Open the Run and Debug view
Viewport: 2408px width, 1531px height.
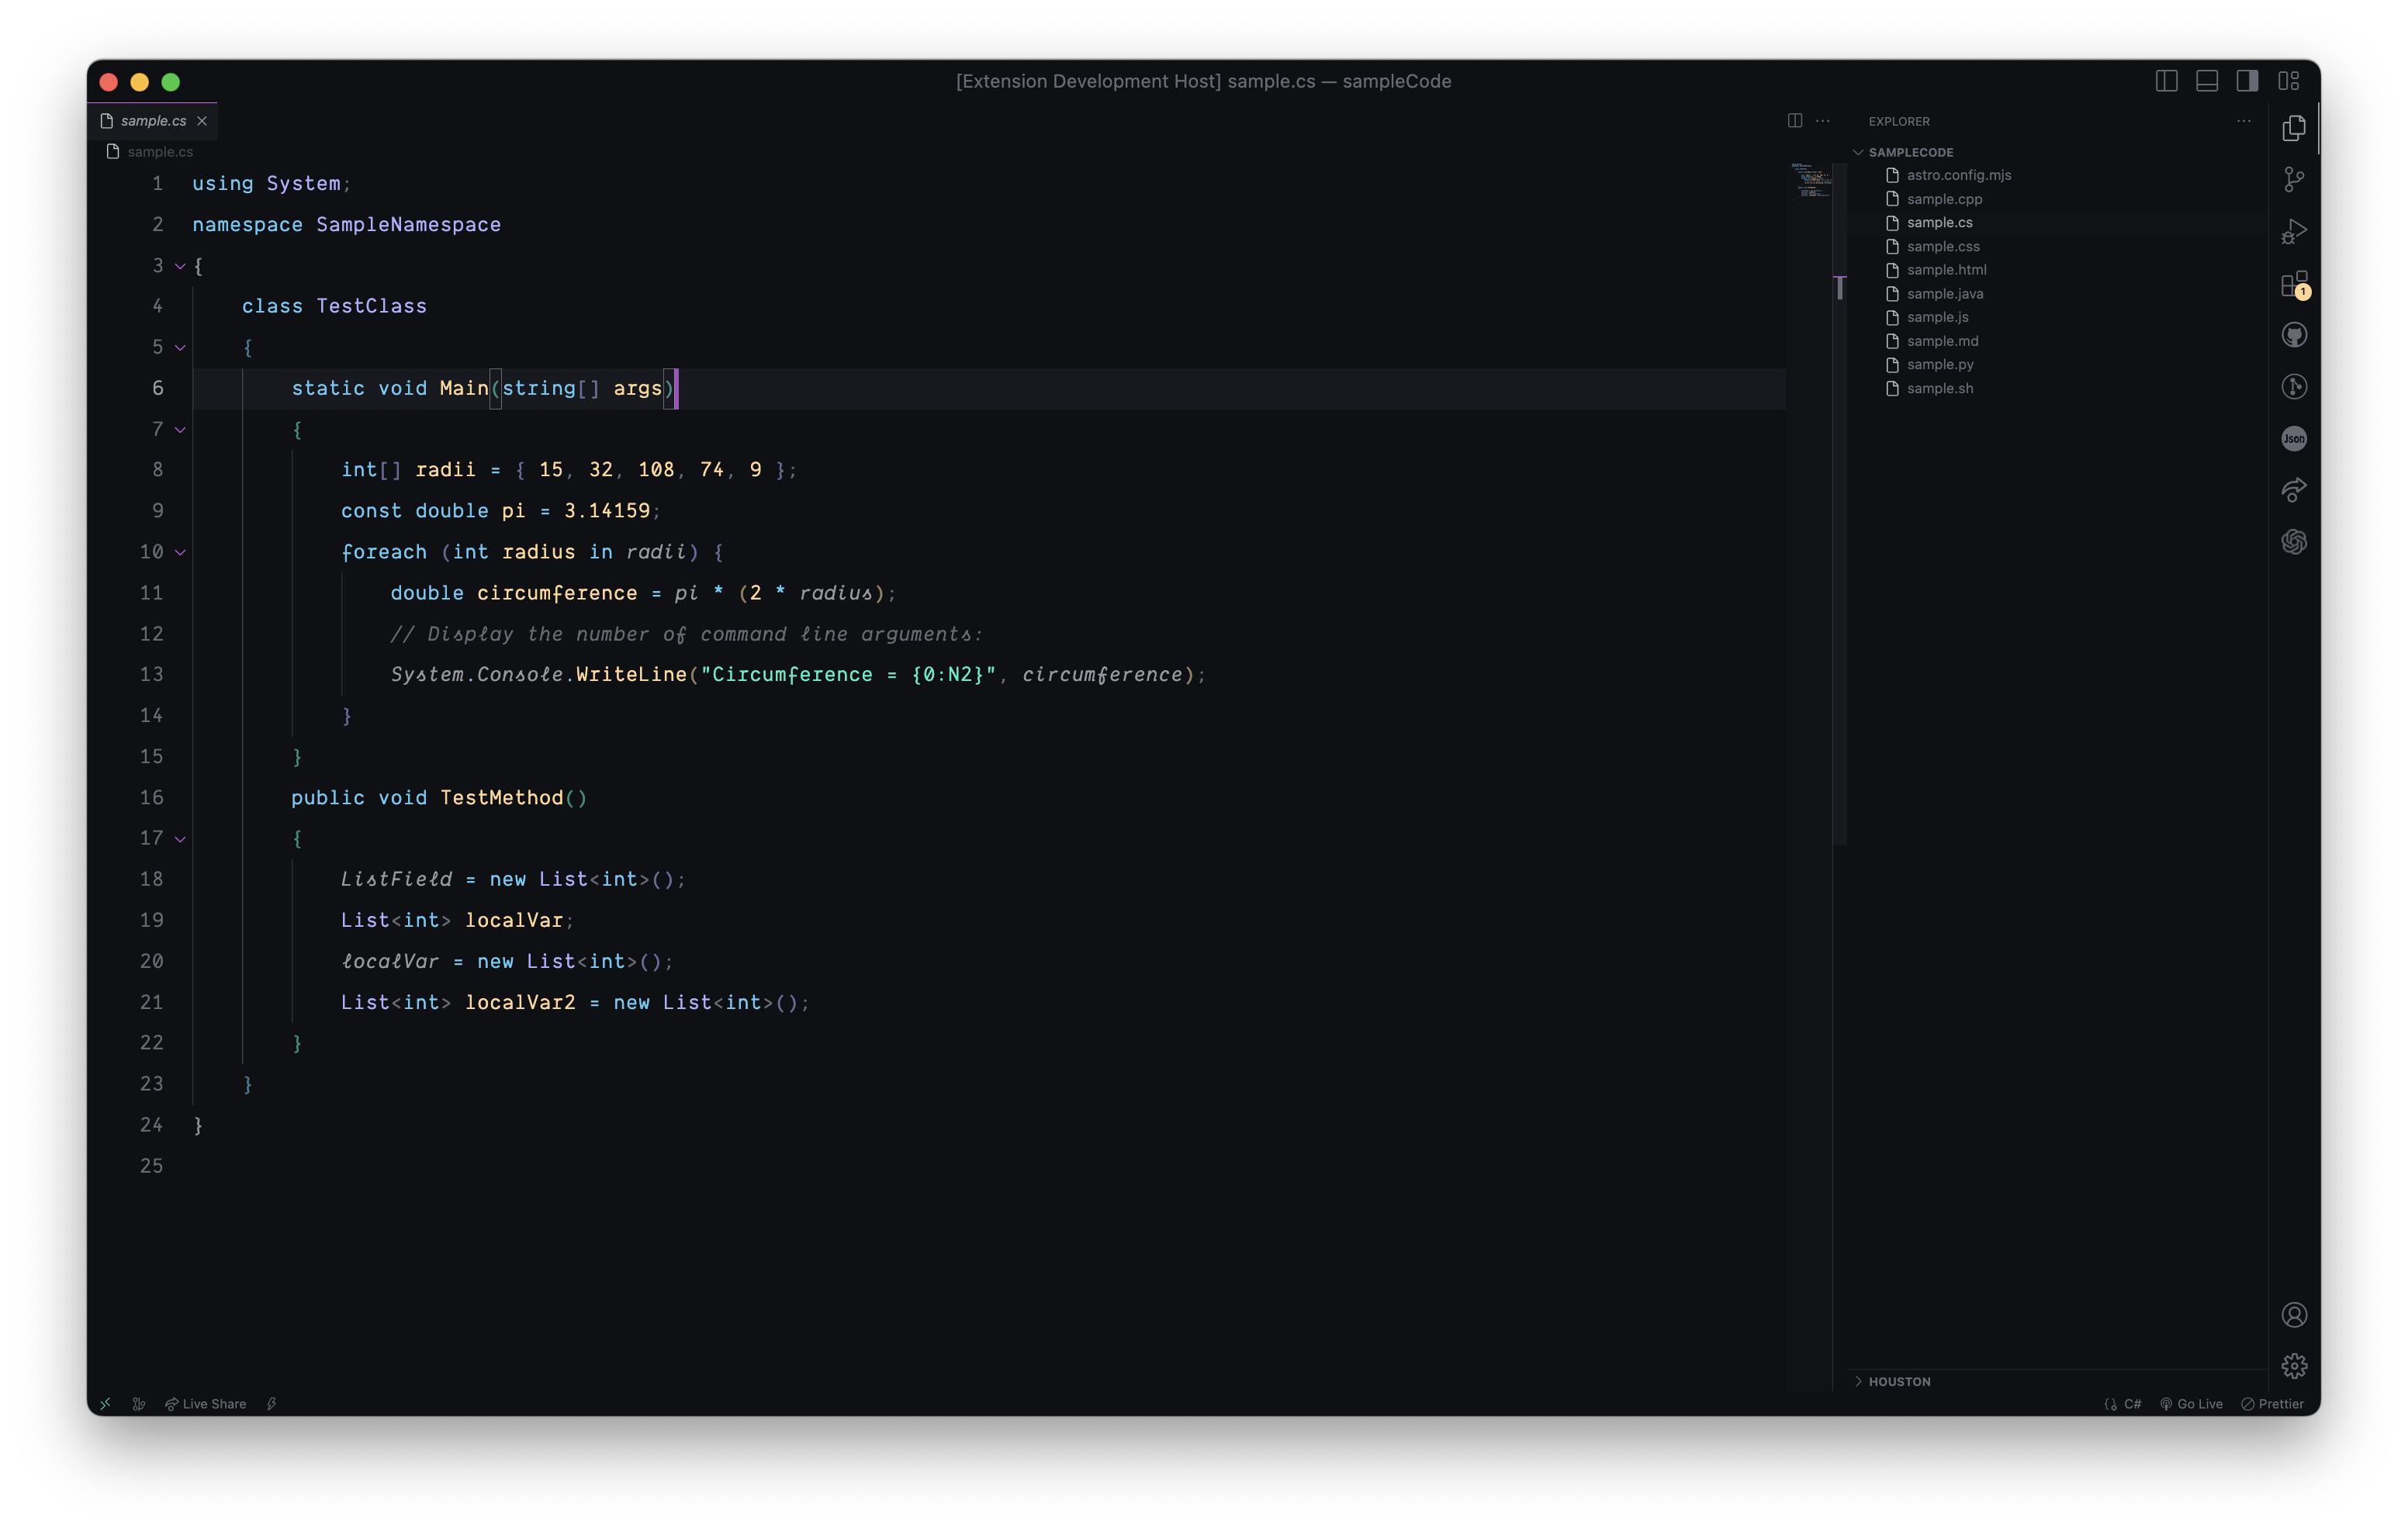click(2294, 232)
